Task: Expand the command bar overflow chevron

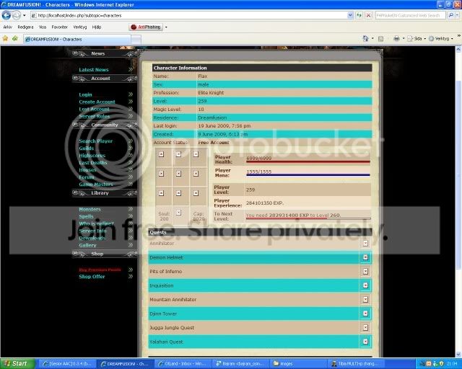Action: tap(459, 36)
